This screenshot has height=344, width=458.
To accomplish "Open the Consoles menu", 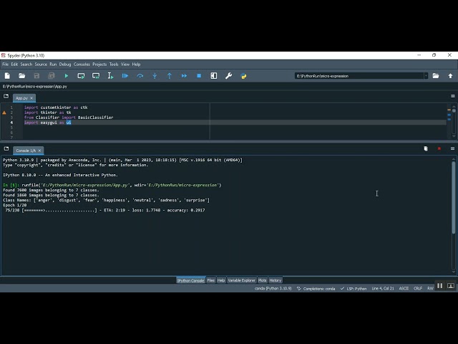I will (x=82, y=64).
